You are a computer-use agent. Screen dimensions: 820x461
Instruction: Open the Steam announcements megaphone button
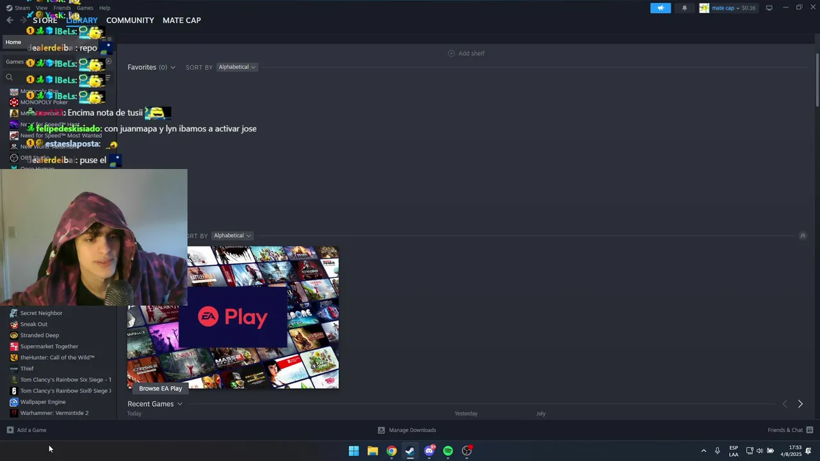point(660,8)
